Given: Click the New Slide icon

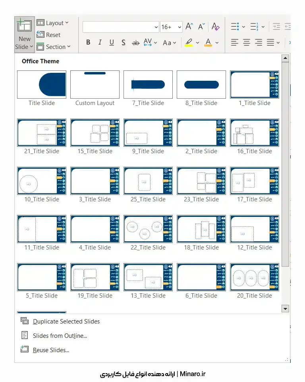Looking at the screenshot, I should tap(24, 26).
